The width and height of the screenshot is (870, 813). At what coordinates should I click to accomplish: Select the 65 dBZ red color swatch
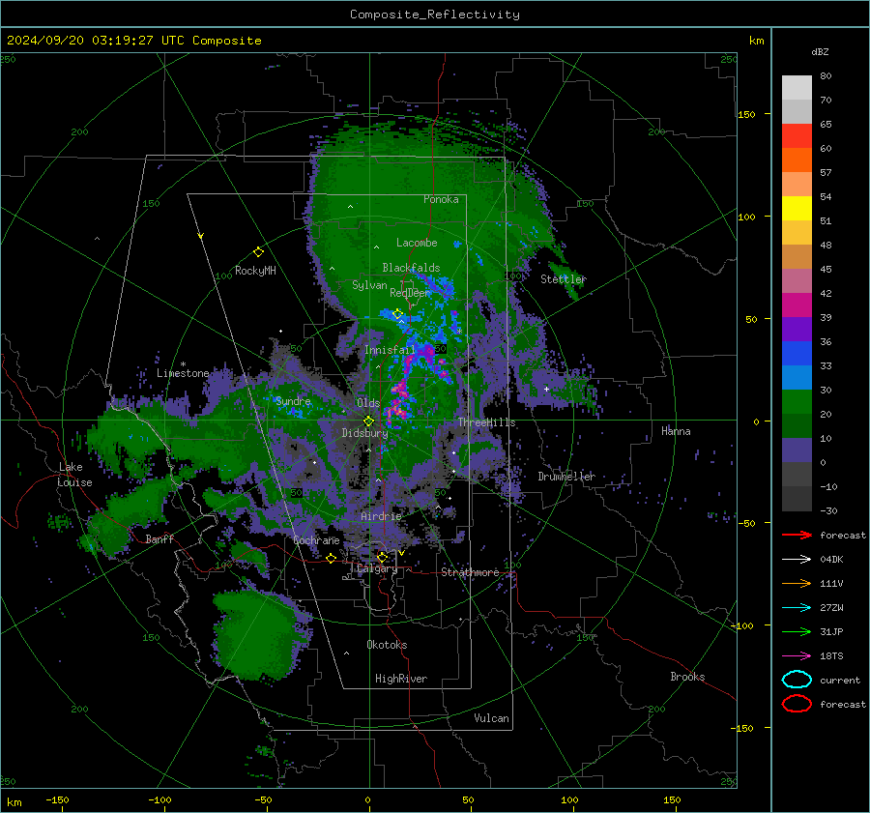(797, 136)
